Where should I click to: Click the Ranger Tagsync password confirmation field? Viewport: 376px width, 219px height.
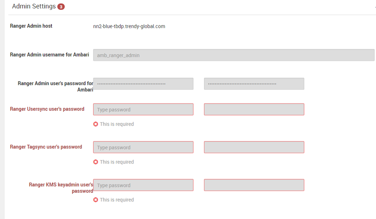254,147
